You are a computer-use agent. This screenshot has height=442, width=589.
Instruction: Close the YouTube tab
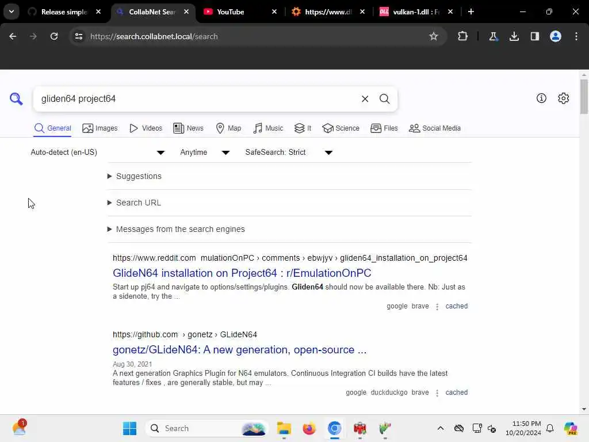tap(274, 12)
